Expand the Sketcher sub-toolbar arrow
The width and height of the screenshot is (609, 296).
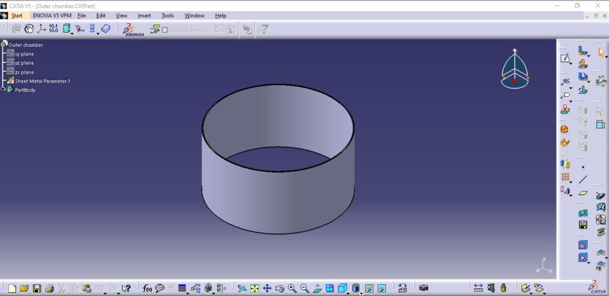570,64
